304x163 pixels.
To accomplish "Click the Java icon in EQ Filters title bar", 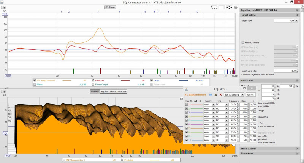I will click(186, 89).
